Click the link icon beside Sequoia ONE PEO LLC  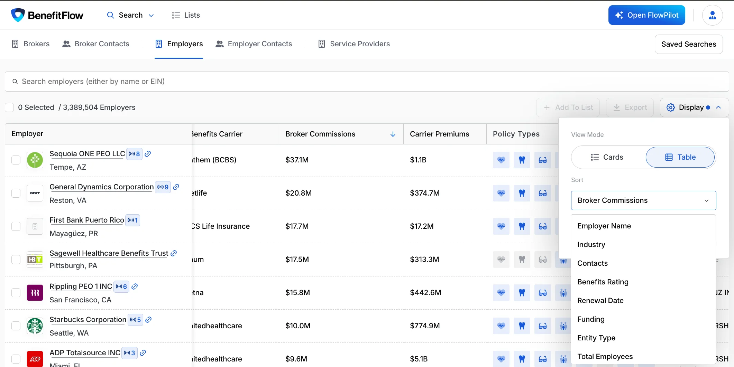[148, 154]
